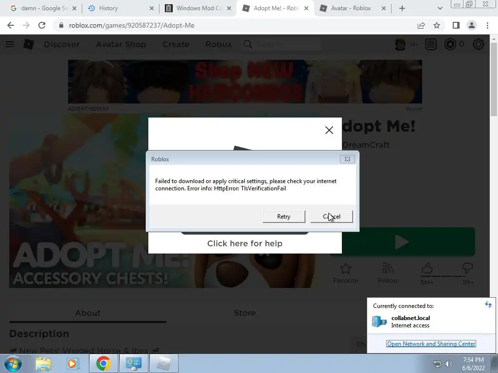Open Robux in Roblox navigation
This screenshot has width=498, height=373.
(x=218, y=44)
